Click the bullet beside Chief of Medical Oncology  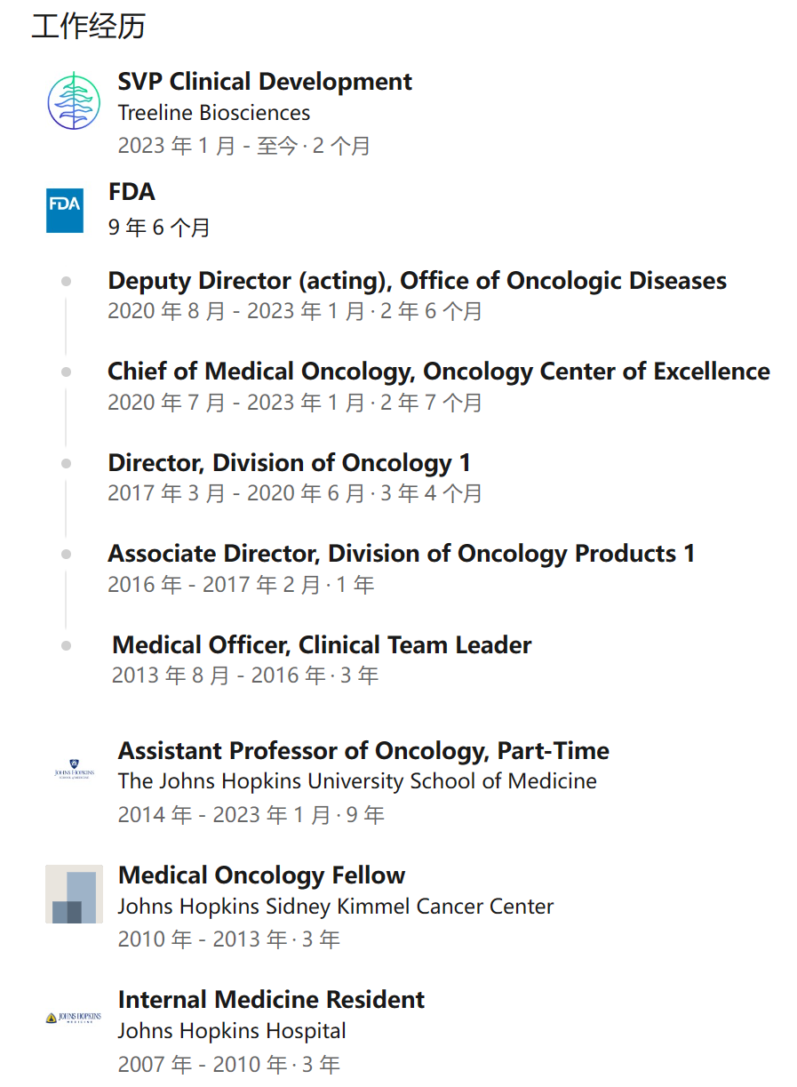[66, 372]
